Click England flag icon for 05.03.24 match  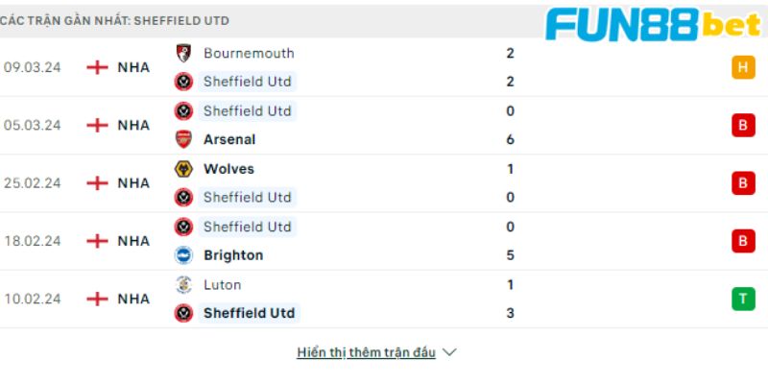pyautogui.click(x=97, y=126)
